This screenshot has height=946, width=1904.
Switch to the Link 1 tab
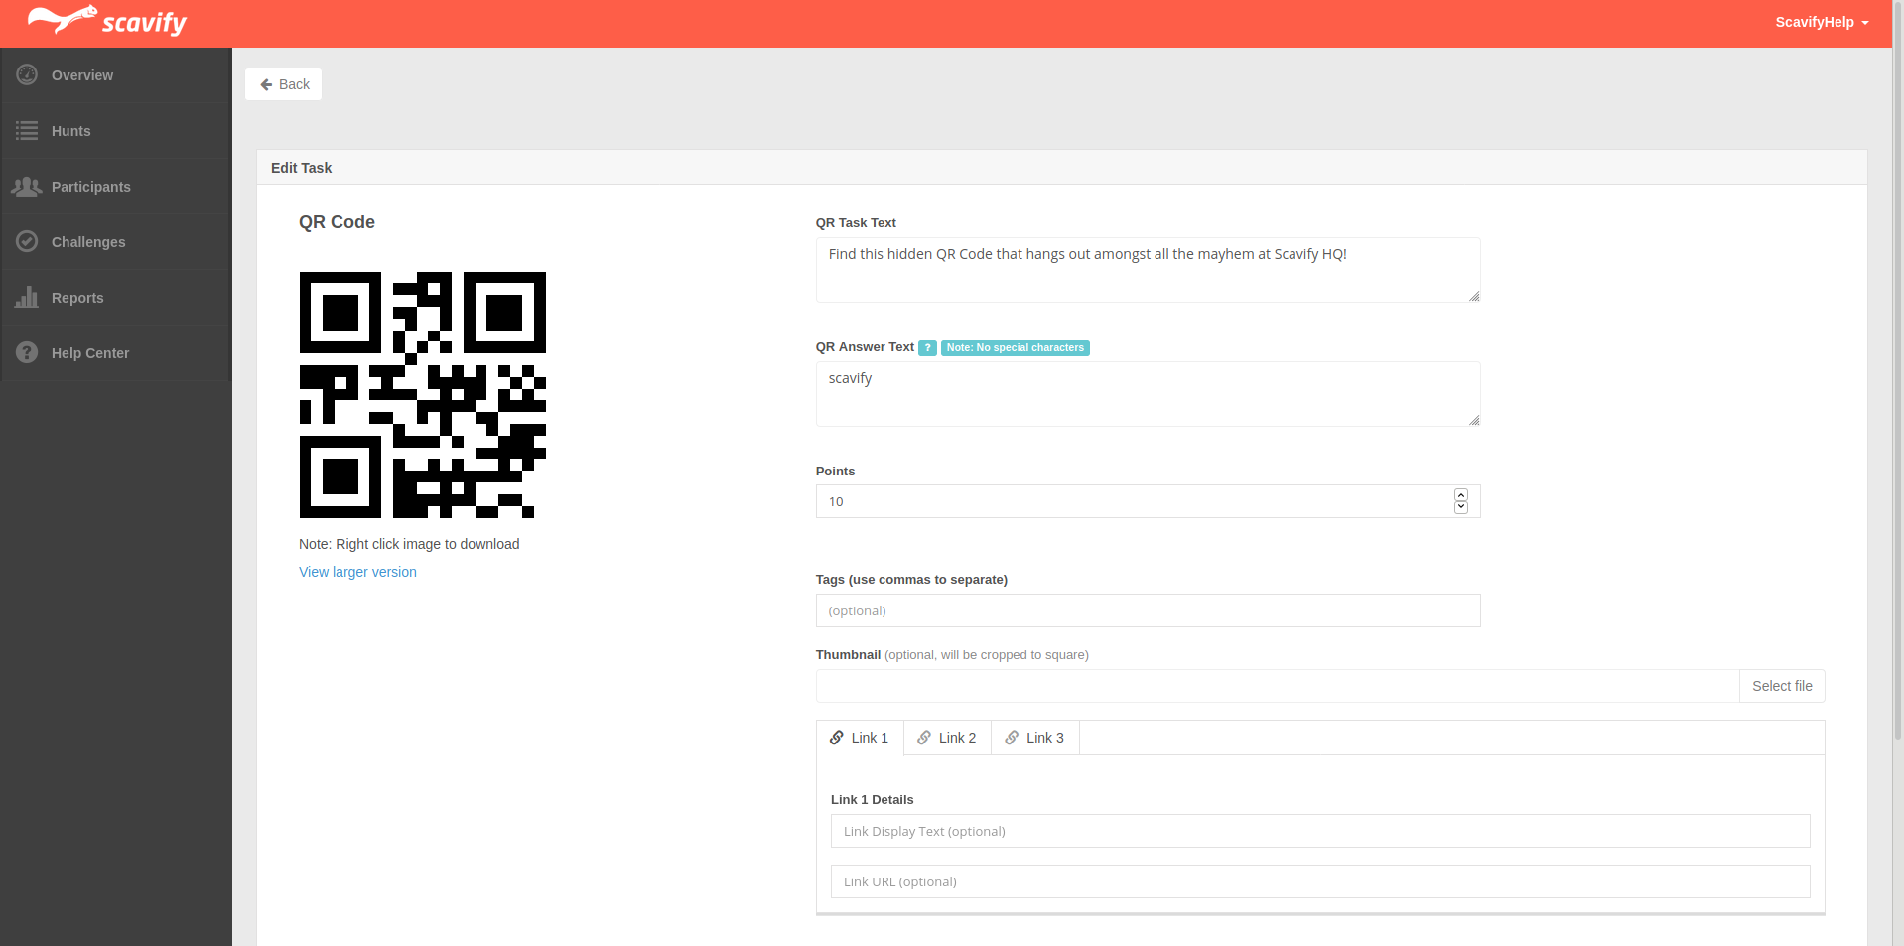tap(860, 738)
